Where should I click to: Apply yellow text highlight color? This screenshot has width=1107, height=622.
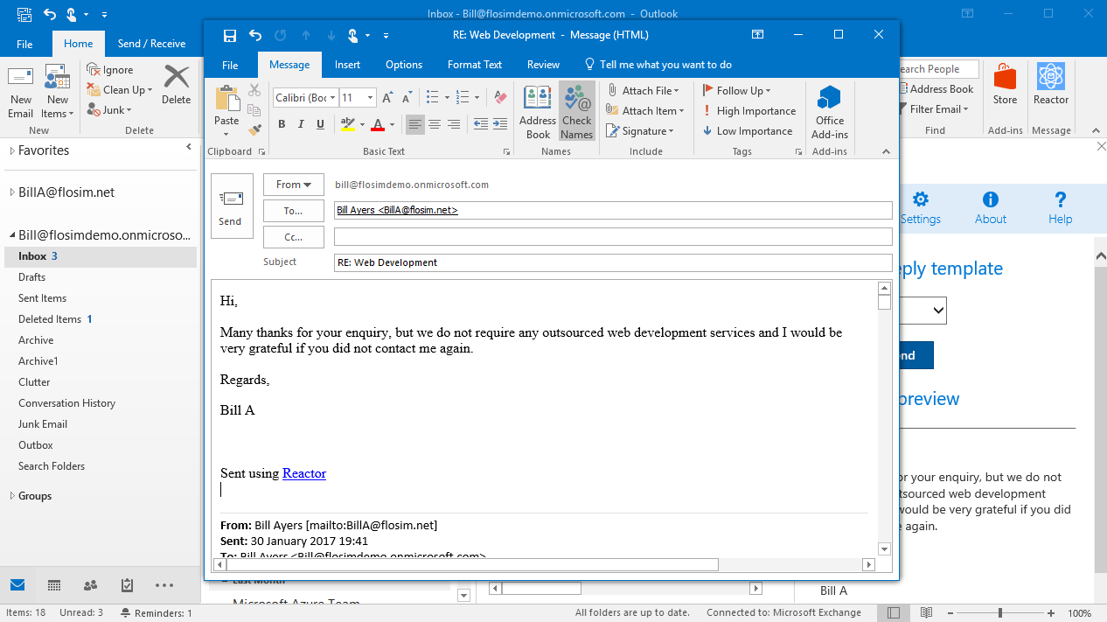click(x=347, y=124)
